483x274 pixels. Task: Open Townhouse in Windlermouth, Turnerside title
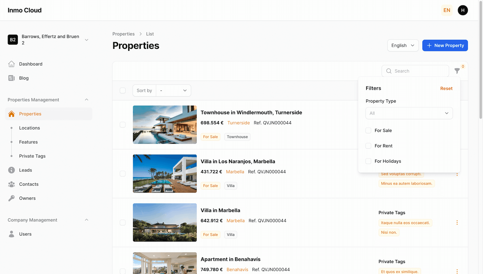251,113
